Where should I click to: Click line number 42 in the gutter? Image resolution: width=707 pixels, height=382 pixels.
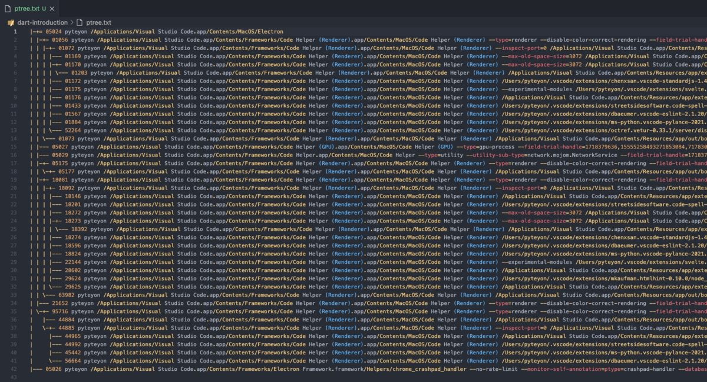(15, 369)
